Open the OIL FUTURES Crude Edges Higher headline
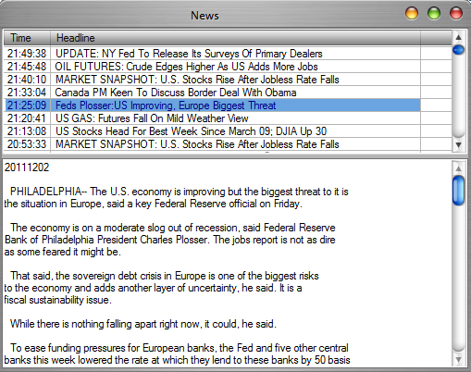 pos(212,67)
